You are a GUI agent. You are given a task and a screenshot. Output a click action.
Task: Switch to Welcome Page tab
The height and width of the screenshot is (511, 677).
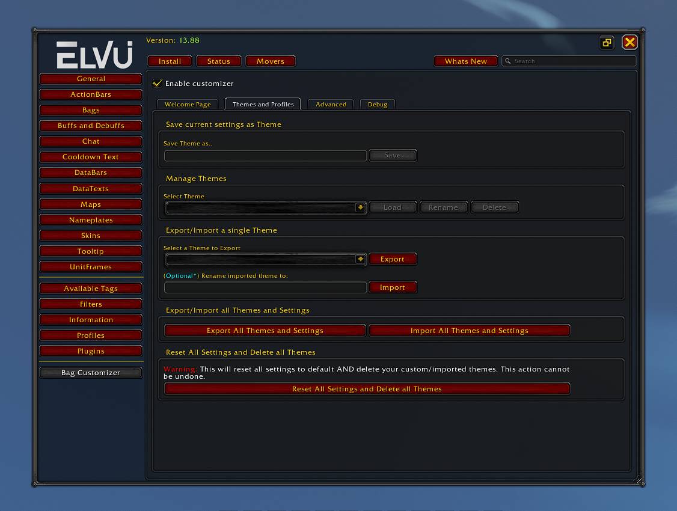[188, 105]
